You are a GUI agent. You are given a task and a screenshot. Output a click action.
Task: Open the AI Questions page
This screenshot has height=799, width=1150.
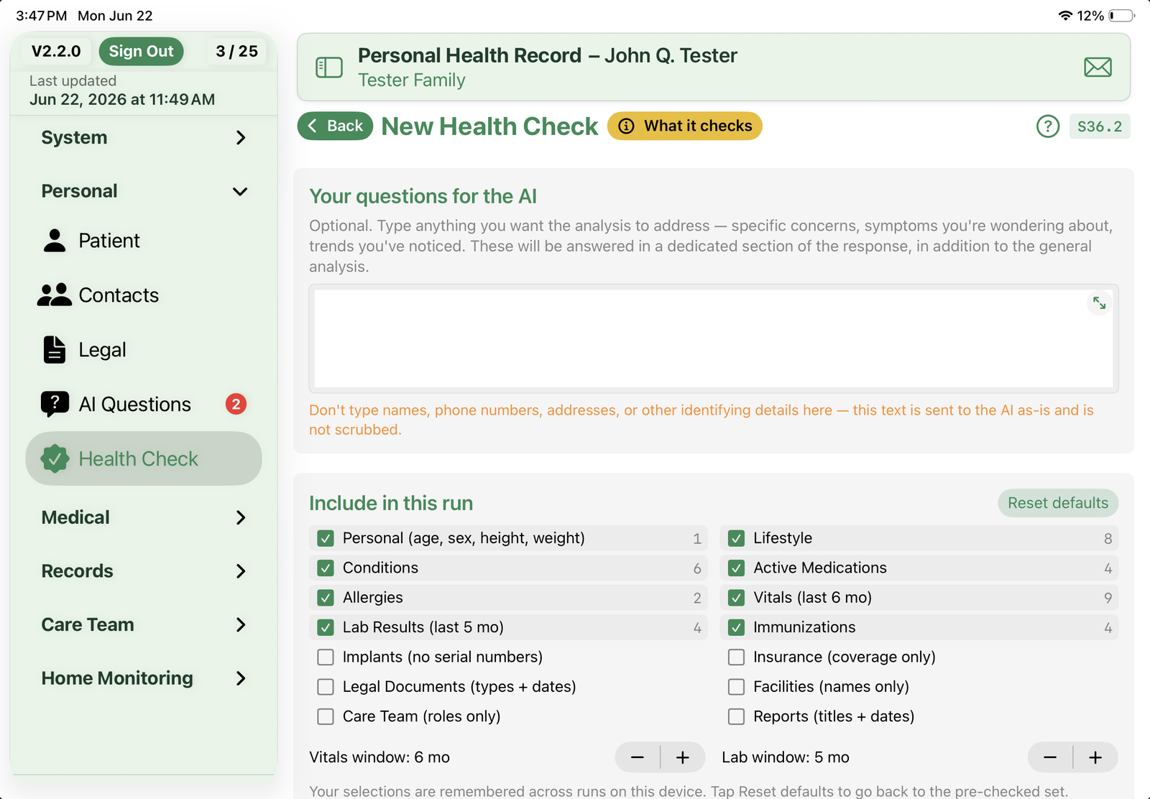click(x=144, y=405)
